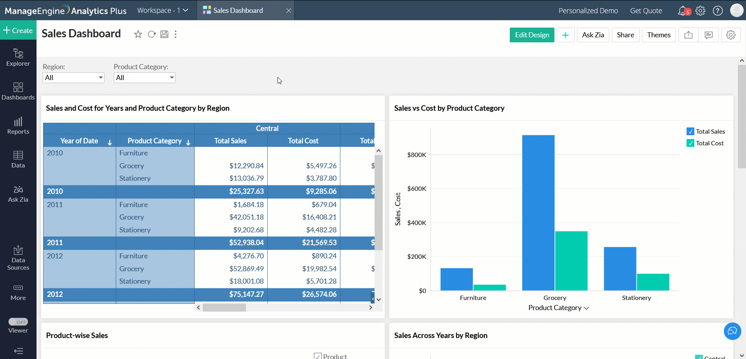This screenshot has width=746, height=359.
Task: Open Explorer in the left sidebar
Action: tap(18, 58)
